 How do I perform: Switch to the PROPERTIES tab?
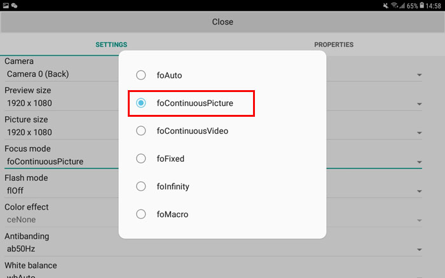(334, 44)
